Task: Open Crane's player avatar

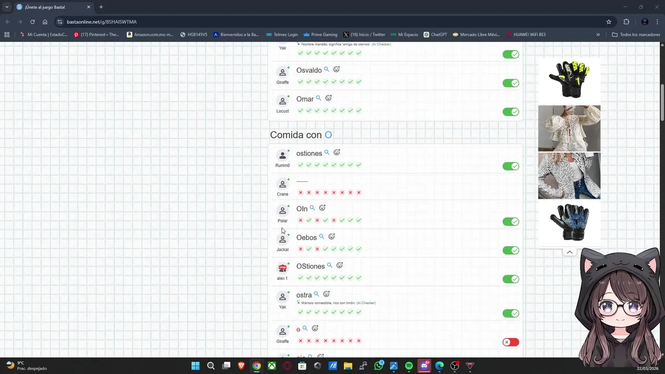Action: click(x=283, y=184)
